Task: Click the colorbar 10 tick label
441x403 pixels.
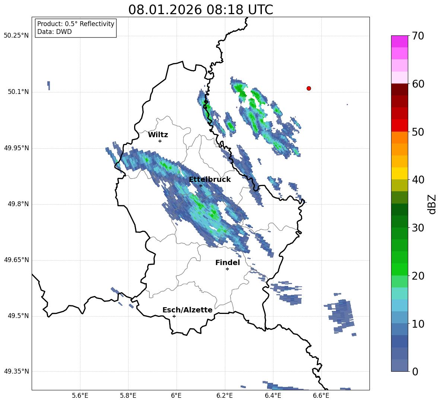Action: tap(418, 324)
